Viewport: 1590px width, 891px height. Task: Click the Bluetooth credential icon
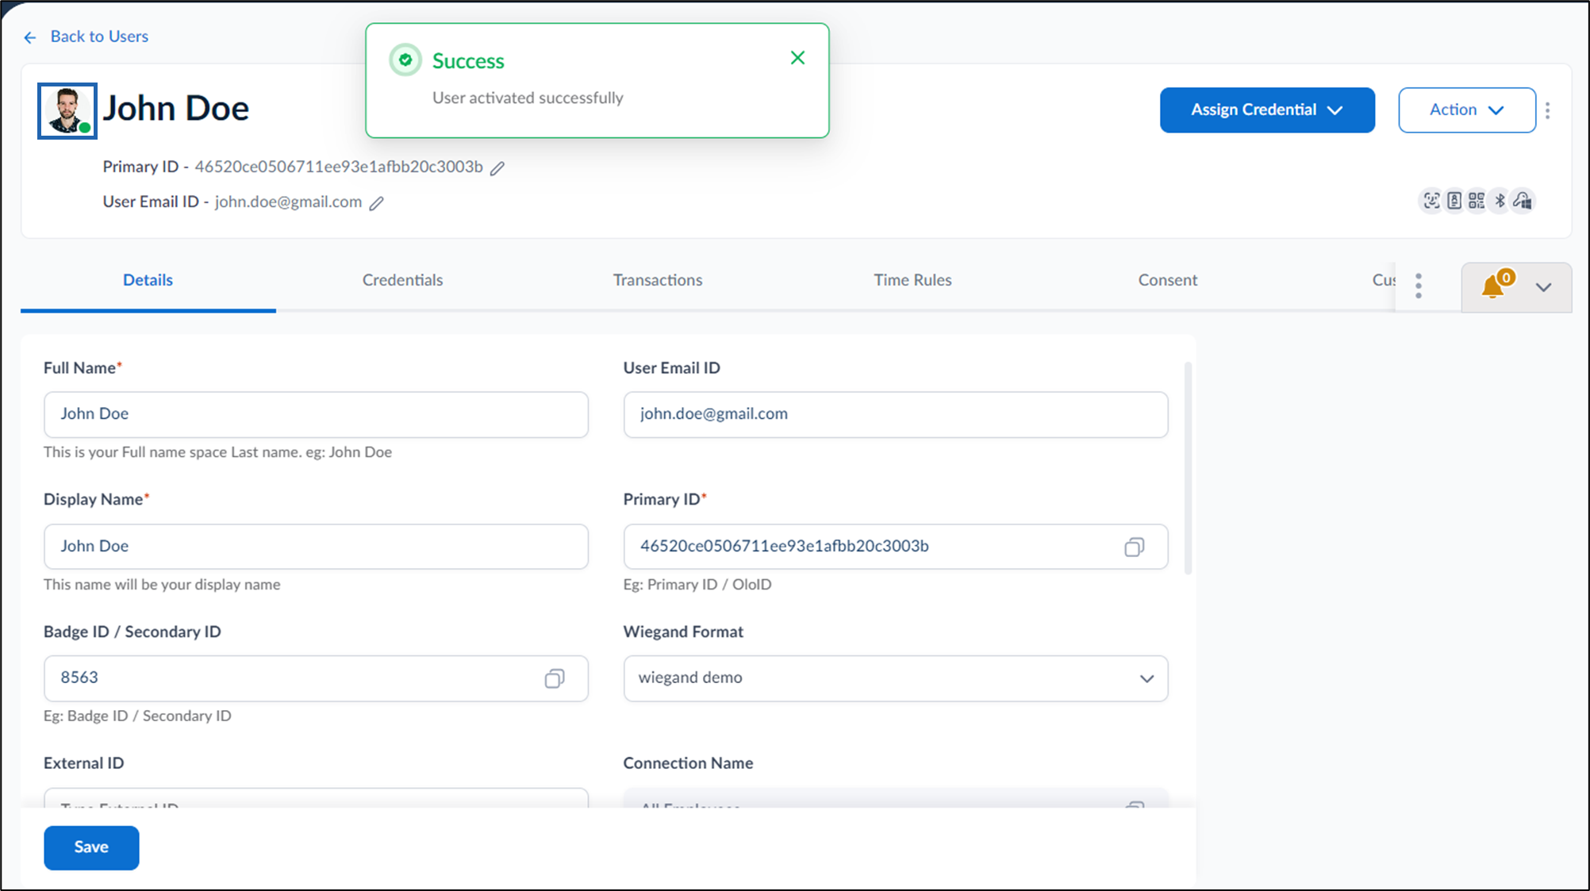[1500, 201]
